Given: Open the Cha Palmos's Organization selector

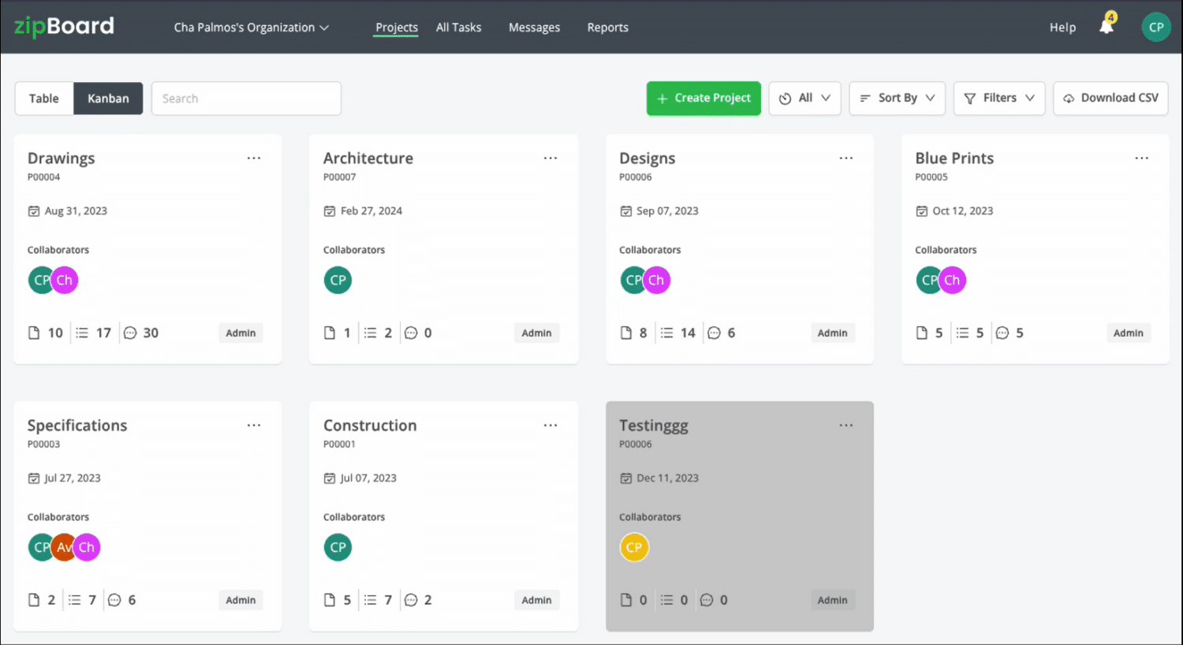Looking at the screenshot, I should point(251,26).
